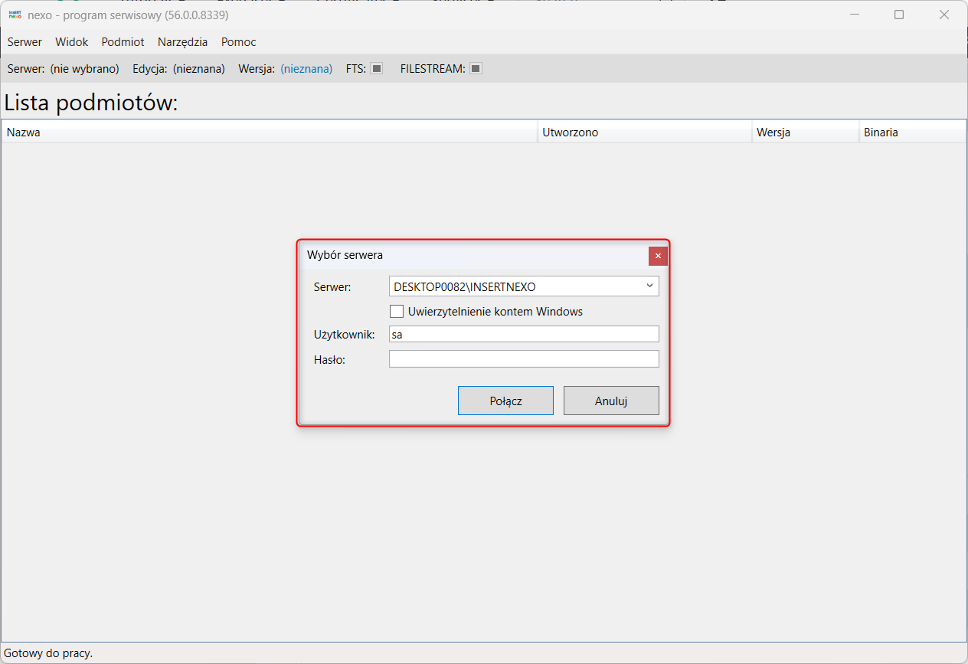Click the Gotowy do pracy status bar text
Image resolution: width=968 pixels, height=664 pixels.
[48, 653]
